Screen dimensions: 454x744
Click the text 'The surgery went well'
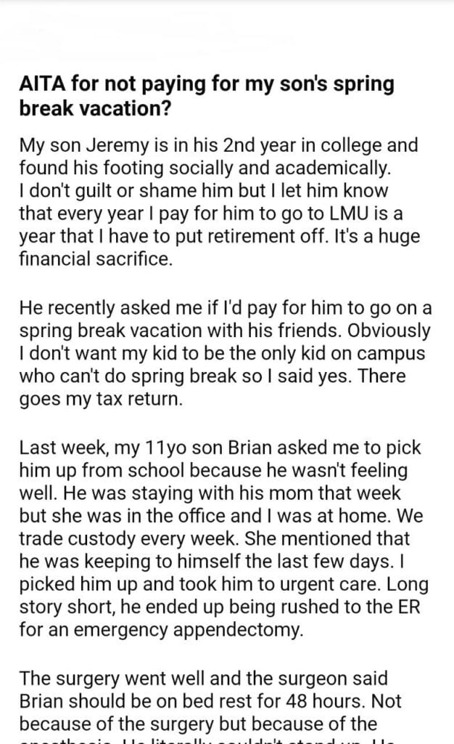click(102, 679)
